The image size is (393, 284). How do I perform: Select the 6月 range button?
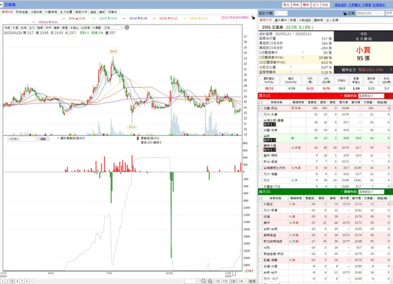225,281
